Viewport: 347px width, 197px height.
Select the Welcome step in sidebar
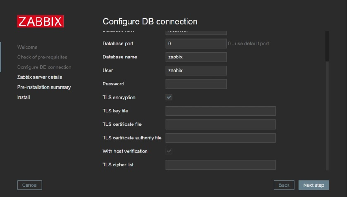click(x=27, y=47)
